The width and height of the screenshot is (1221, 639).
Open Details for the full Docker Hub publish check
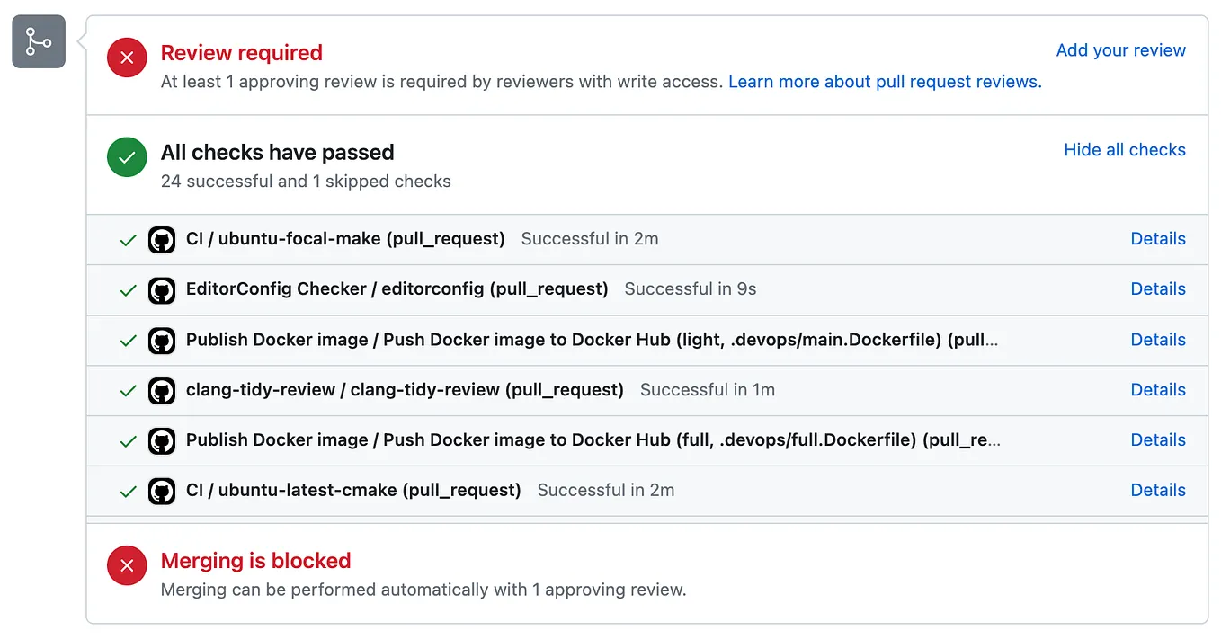[1158, 440]
